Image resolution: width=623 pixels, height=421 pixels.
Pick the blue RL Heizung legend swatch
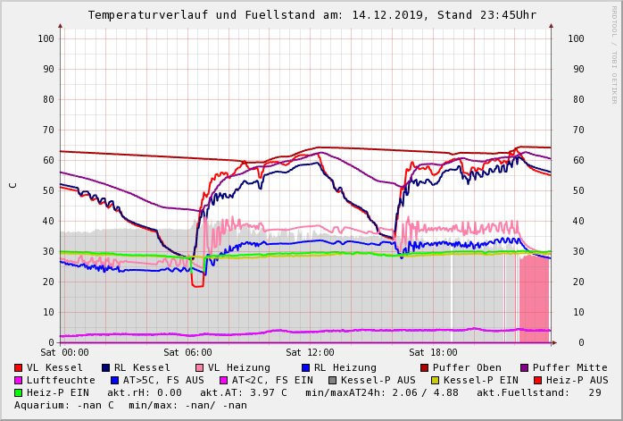pyautogui.click(x=305, y=368)
